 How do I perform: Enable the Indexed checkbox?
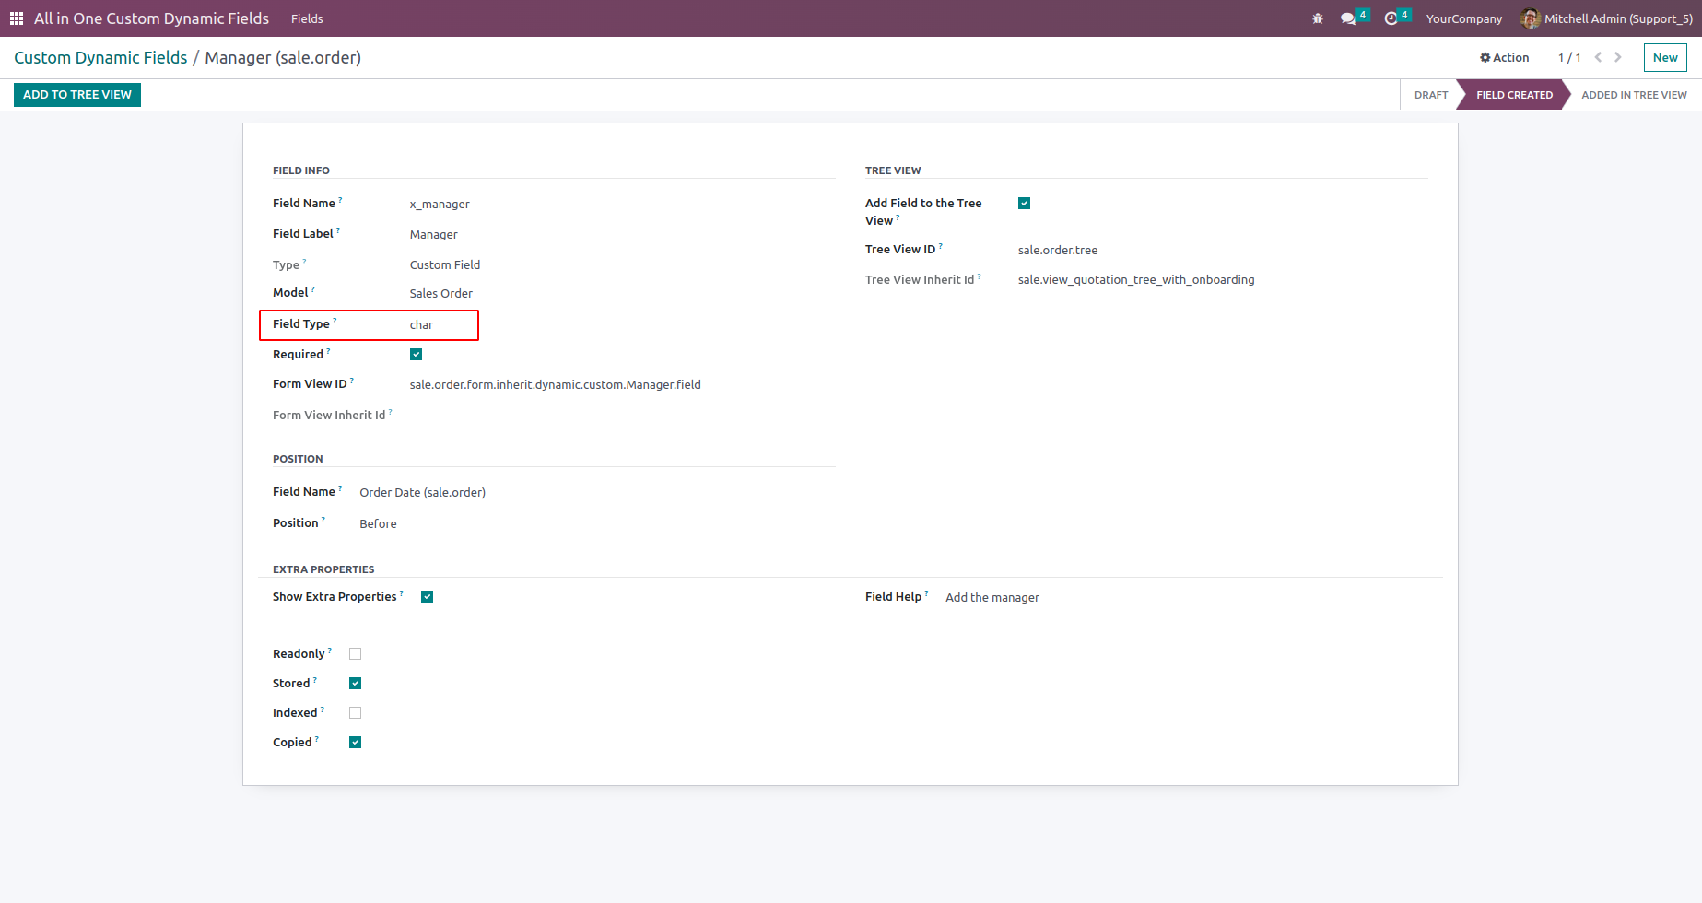[x=356, y=713]
